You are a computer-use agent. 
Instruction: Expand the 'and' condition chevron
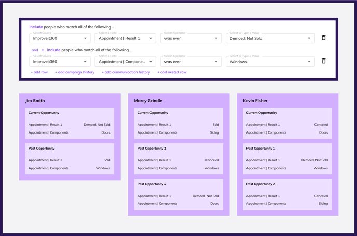coord(43,50)
